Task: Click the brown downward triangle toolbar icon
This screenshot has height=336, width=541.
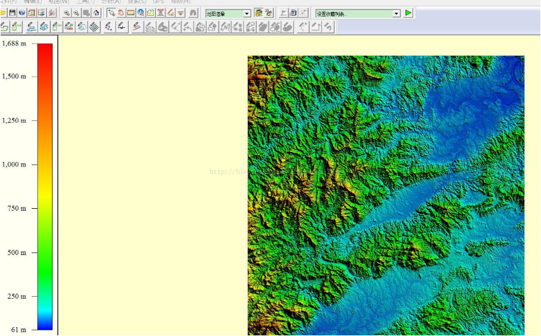Action: [180, 13]
